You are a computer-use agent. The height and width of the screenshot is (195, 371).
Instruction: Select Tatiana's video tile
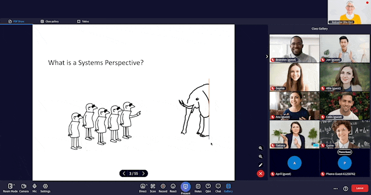coord(294,134)
